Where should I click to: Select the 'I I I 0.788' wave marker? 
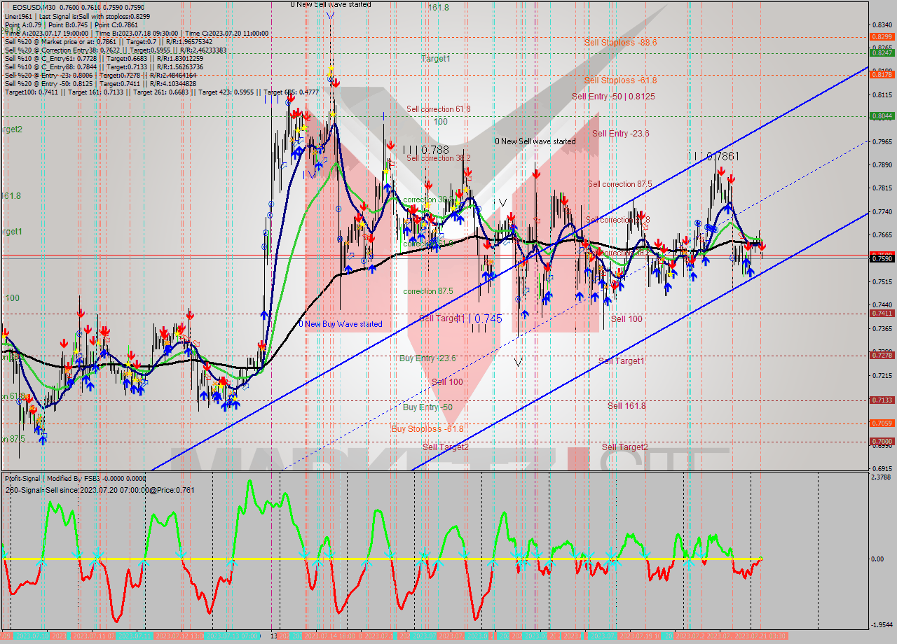click(x=425, y=149)
